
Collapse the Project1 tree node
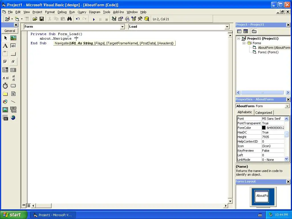coord(238,38)
